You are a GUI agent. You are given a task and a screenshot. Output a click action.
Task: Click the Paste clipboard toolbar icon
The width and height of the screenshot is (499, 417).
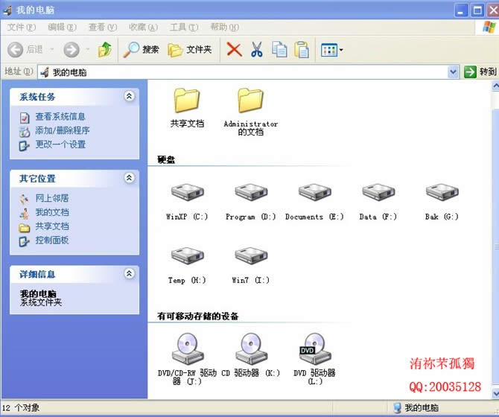(302, 50)
